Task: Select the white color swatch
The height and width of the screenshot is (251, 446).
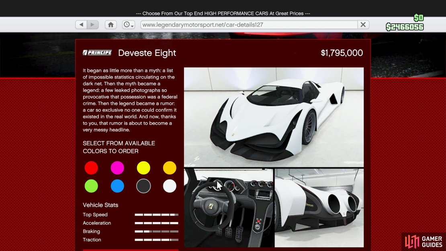Action: pyautogui.click(x=170, y=186)
